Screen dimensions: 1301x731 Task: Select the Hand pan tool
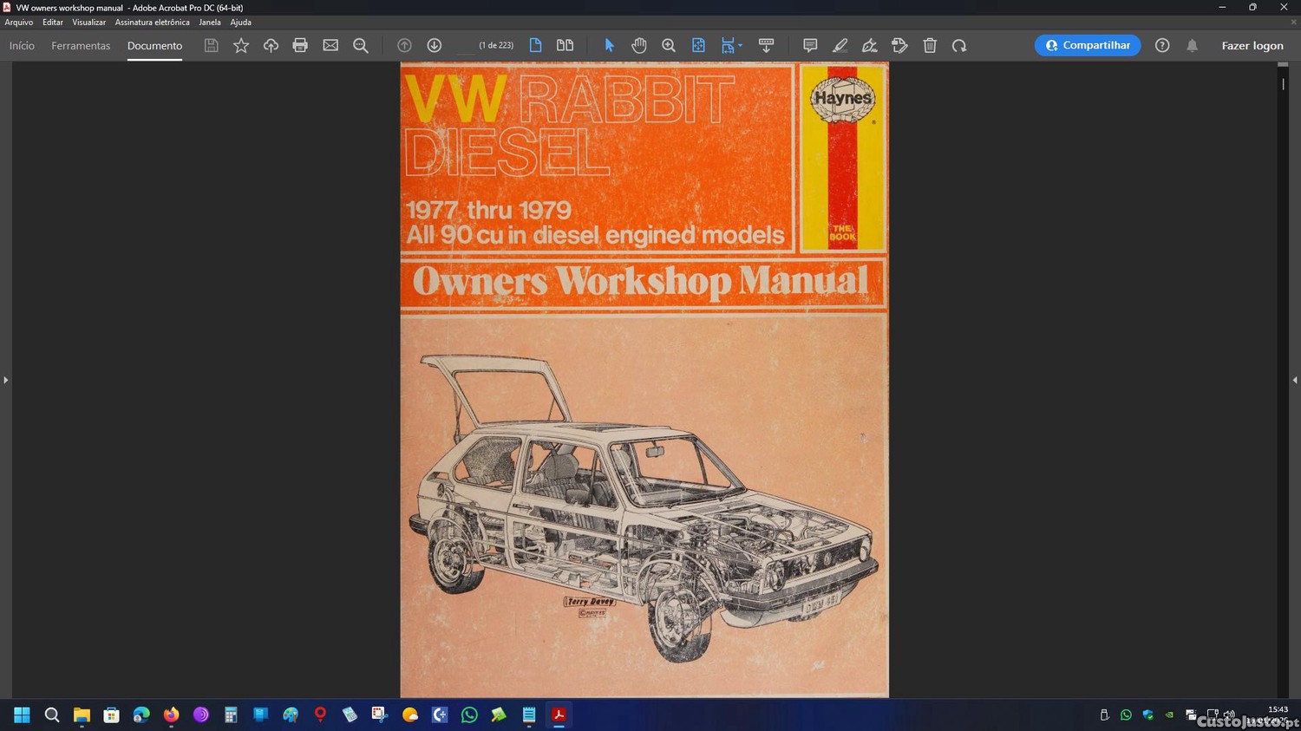639,45
